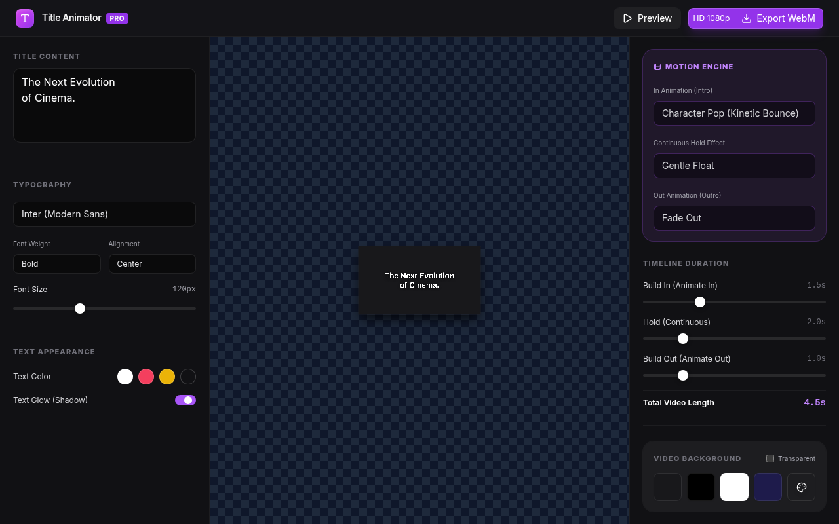This screenshot has height=524, width=839.
Task: Click the Title Animator logo icon
Action: pyautogui.click(x=25, y=18)
